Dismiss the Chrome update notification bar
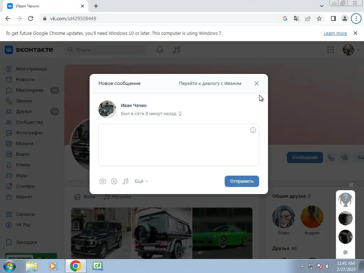364x273 pixels. pos(355,33)
